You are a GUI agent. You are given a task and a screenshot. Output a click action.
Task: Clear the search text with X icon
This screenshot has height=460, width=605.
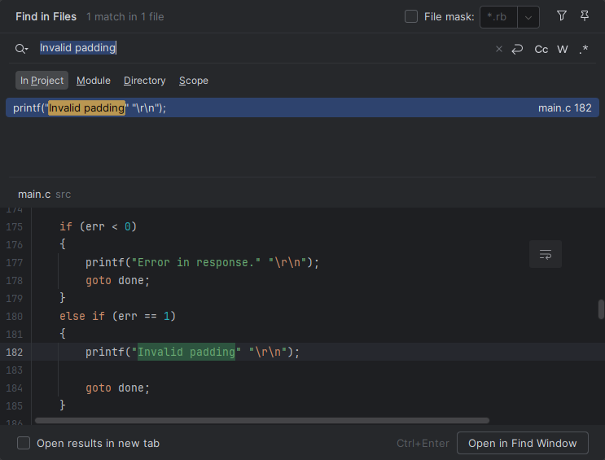point(499,49)
